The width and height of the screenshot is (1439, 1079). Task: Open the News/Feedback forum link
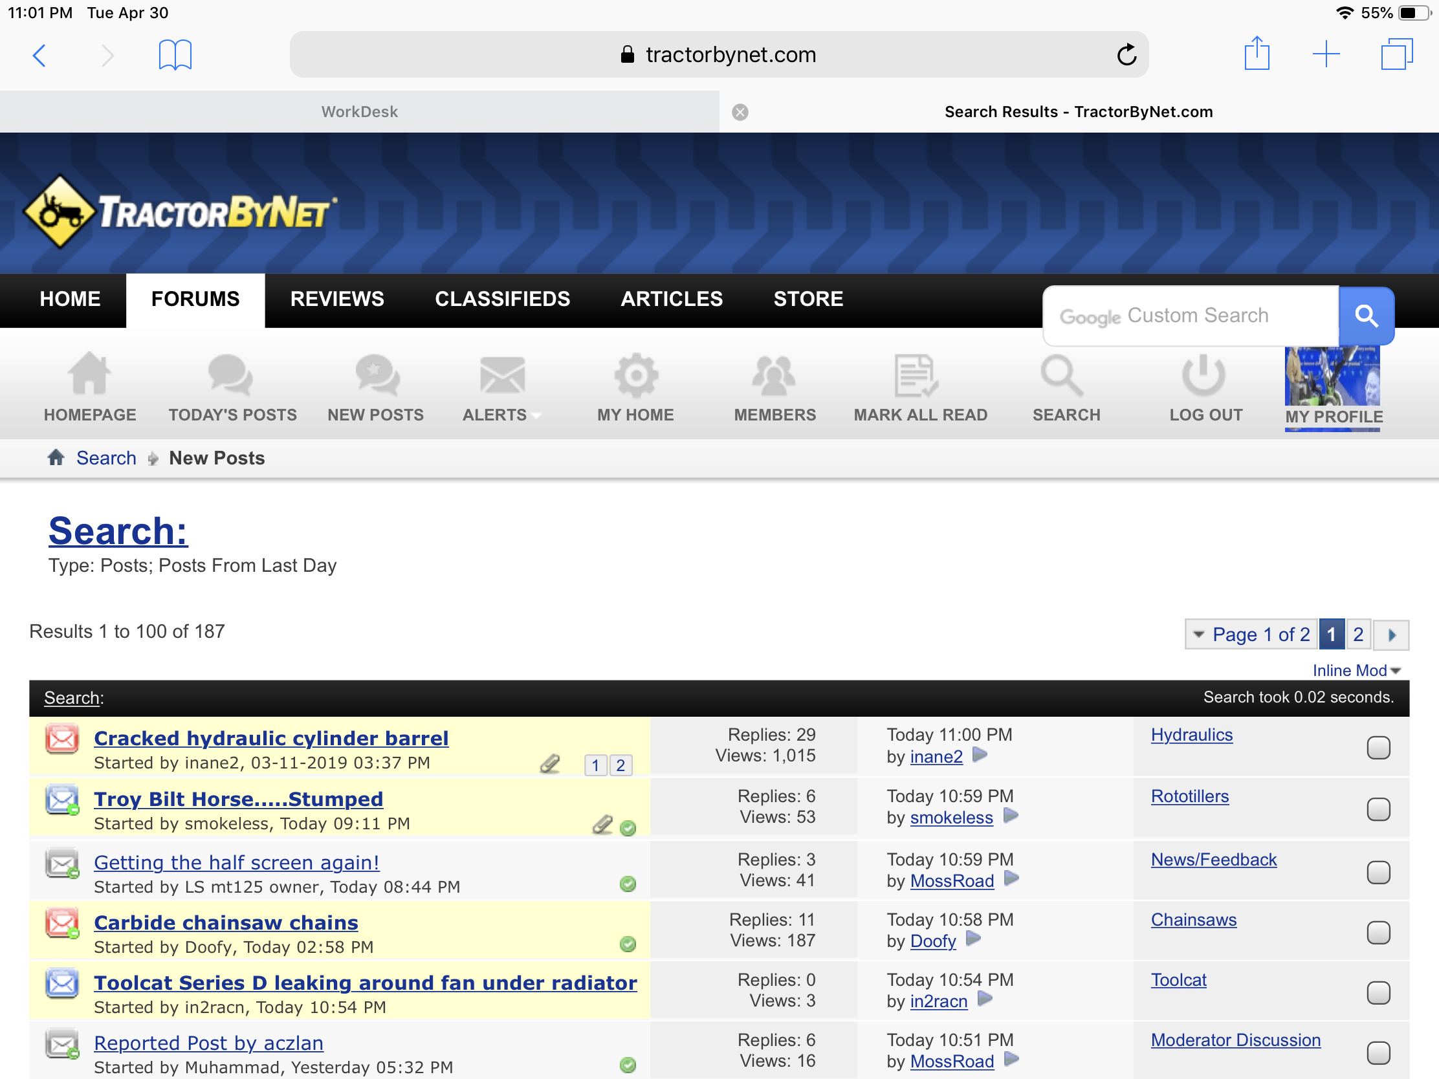tap(1213, 860)
